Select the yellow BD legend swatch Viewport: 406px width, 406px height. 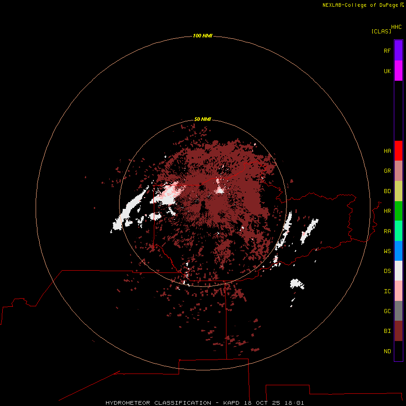(398, 191)
